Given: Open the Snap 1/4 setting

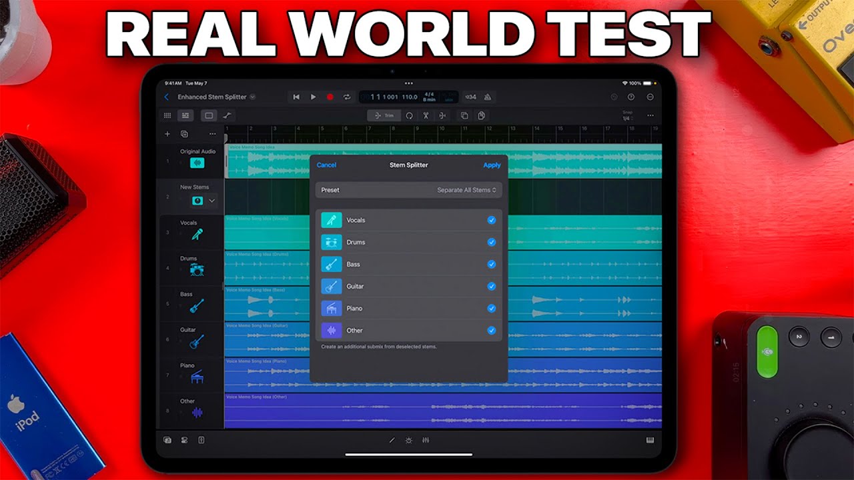Looking at the screenshot, I should coord(626,116).
